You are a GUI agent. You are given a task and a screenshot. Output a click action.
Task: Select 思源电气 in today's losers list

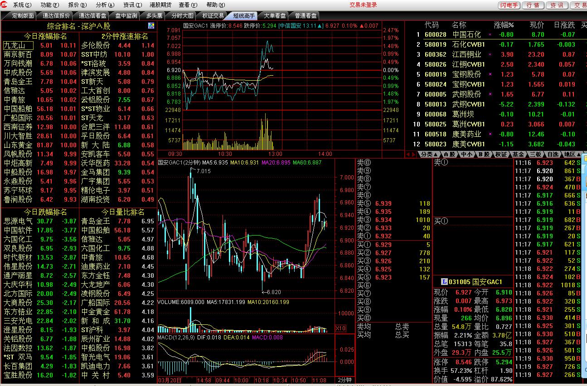(18, 221)
